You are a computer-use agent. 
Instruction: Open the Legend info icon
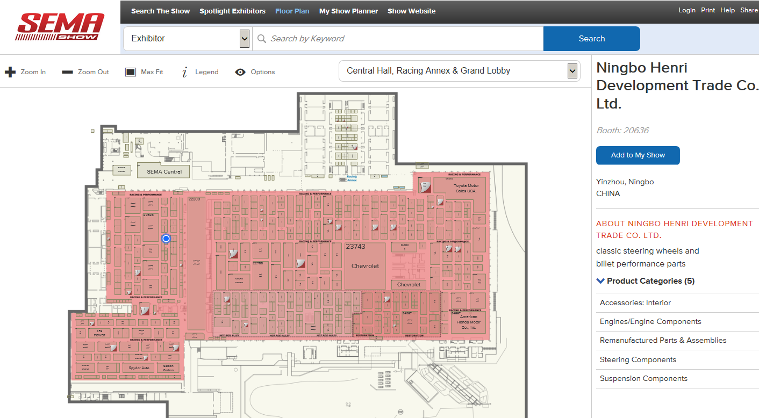(184, 72)
